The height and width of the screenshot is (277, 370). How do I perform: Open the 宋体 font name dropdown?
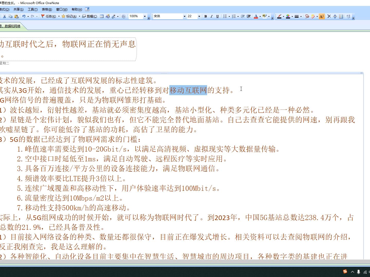(x=184, y=16)
